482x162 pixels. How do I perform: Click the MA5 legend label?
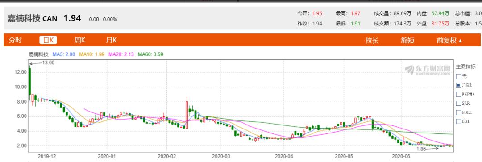coord(64,54)
